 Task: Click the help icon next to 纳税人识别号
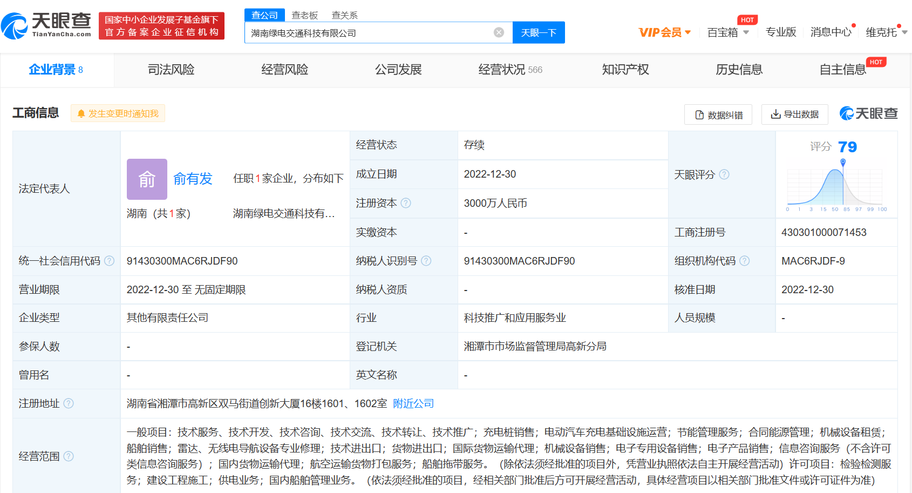pyautogui.click(x=426, y=261)
